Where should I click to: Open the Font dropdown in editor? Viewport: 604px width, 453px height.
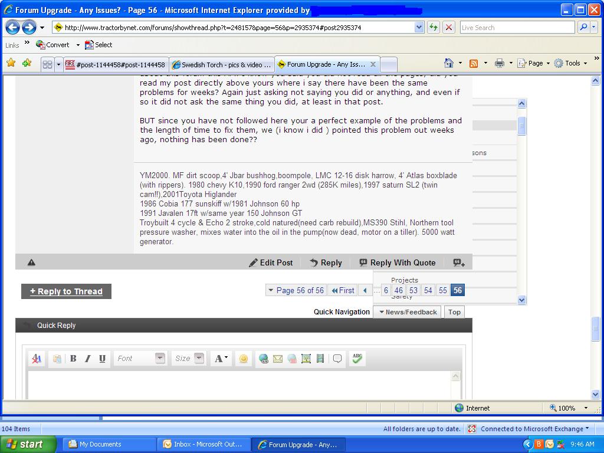(140, 358)
